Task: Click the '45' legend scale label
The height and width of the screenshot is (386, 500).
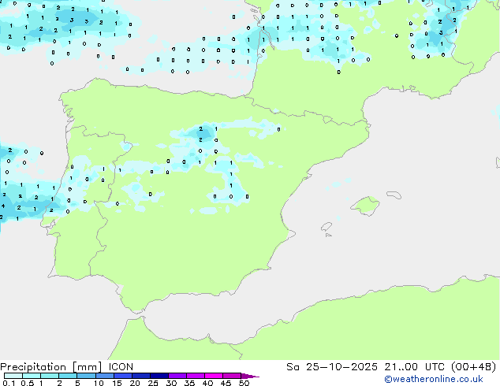Action: pos(226,383)
